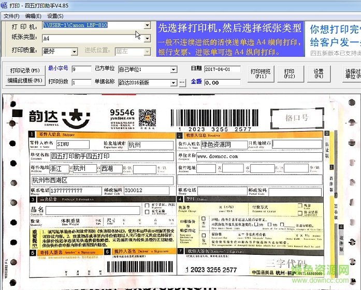361x290 pixels.
Task: Open 打印预览(F11) print preview
Action: pos(261,74)
